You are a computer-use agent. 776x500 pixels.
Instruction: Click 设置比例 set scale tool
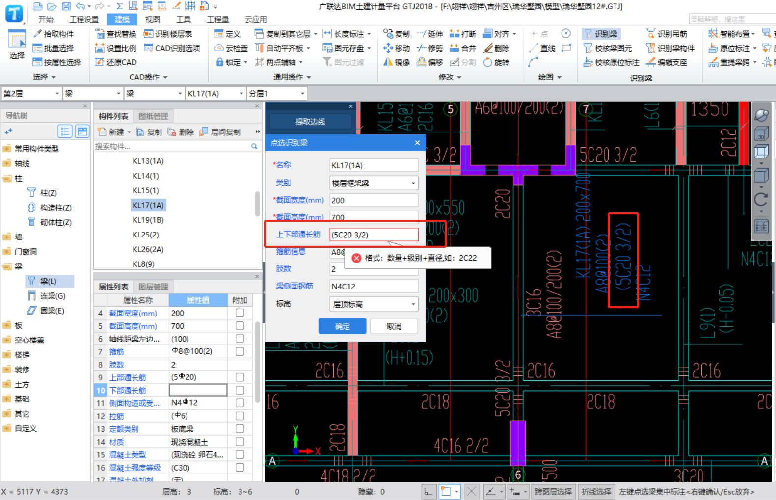[115, 48]
